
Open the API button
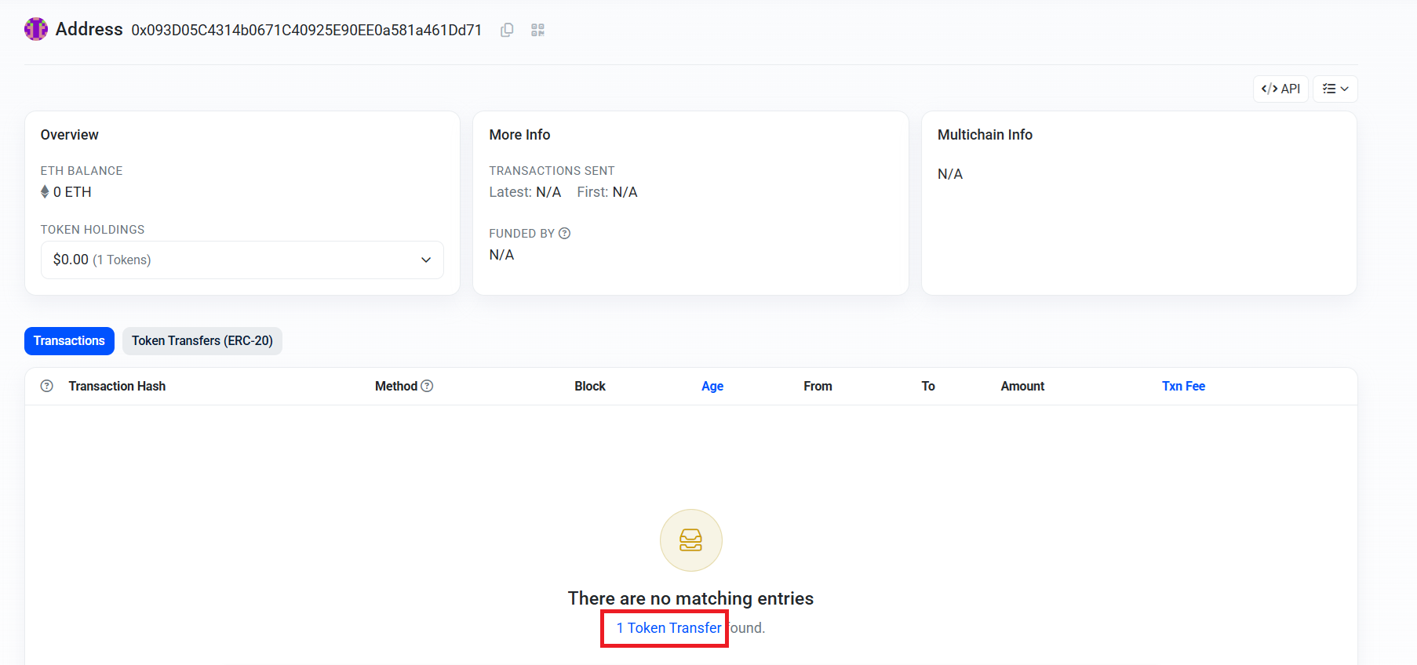point(1280,89)
